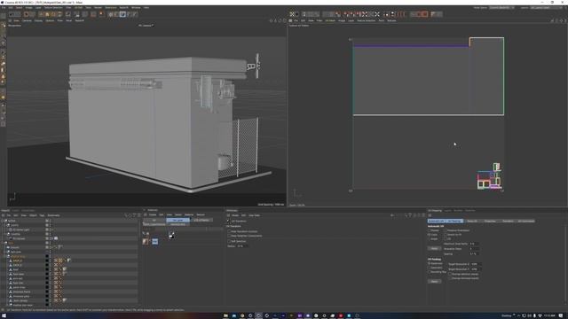Open the Texture Selection main menu
This screenshot has height=319, width=568.
pos(53,8)
